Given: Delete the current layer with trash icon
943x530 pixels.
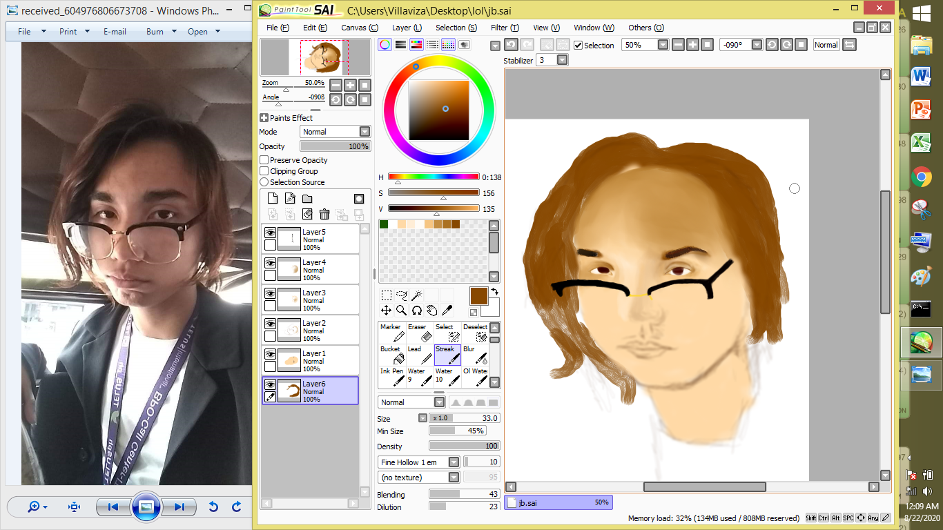Looking at the screenshot, I should 324,215.
